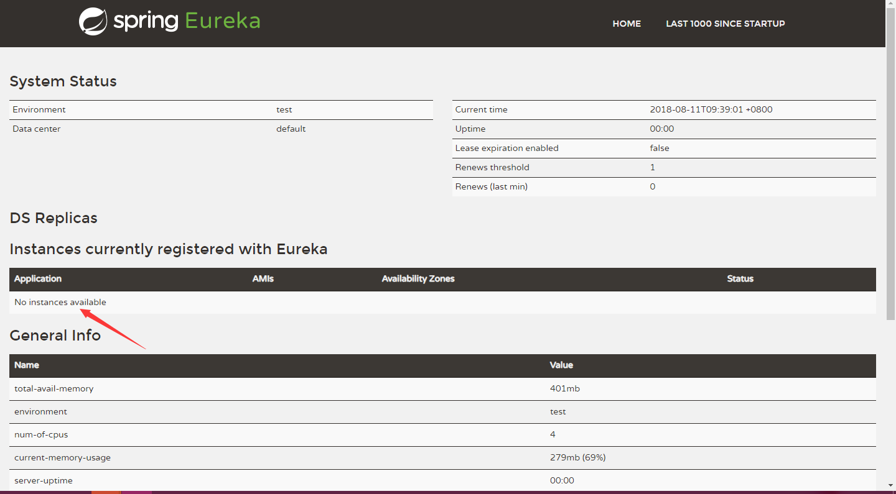
Task: Select the No instances available message
Action: tap(60, 302)
